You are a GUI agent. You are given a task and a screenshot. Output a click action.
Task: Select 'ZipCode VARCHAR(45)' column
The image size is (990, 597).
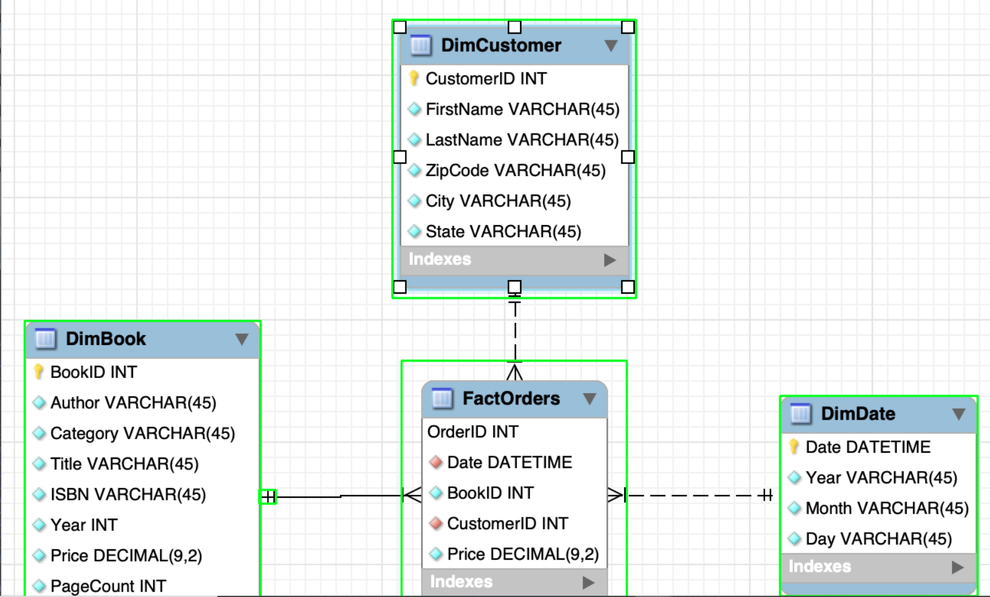click(515, 171)
